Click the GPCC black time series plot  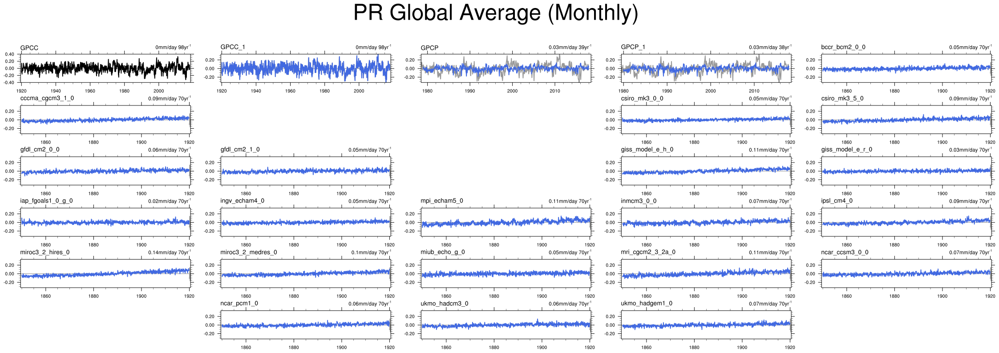pyautogui.click(x=105, y=68)
